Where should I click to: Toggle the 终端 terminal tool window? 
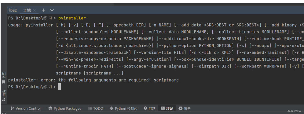click(167, 109)
